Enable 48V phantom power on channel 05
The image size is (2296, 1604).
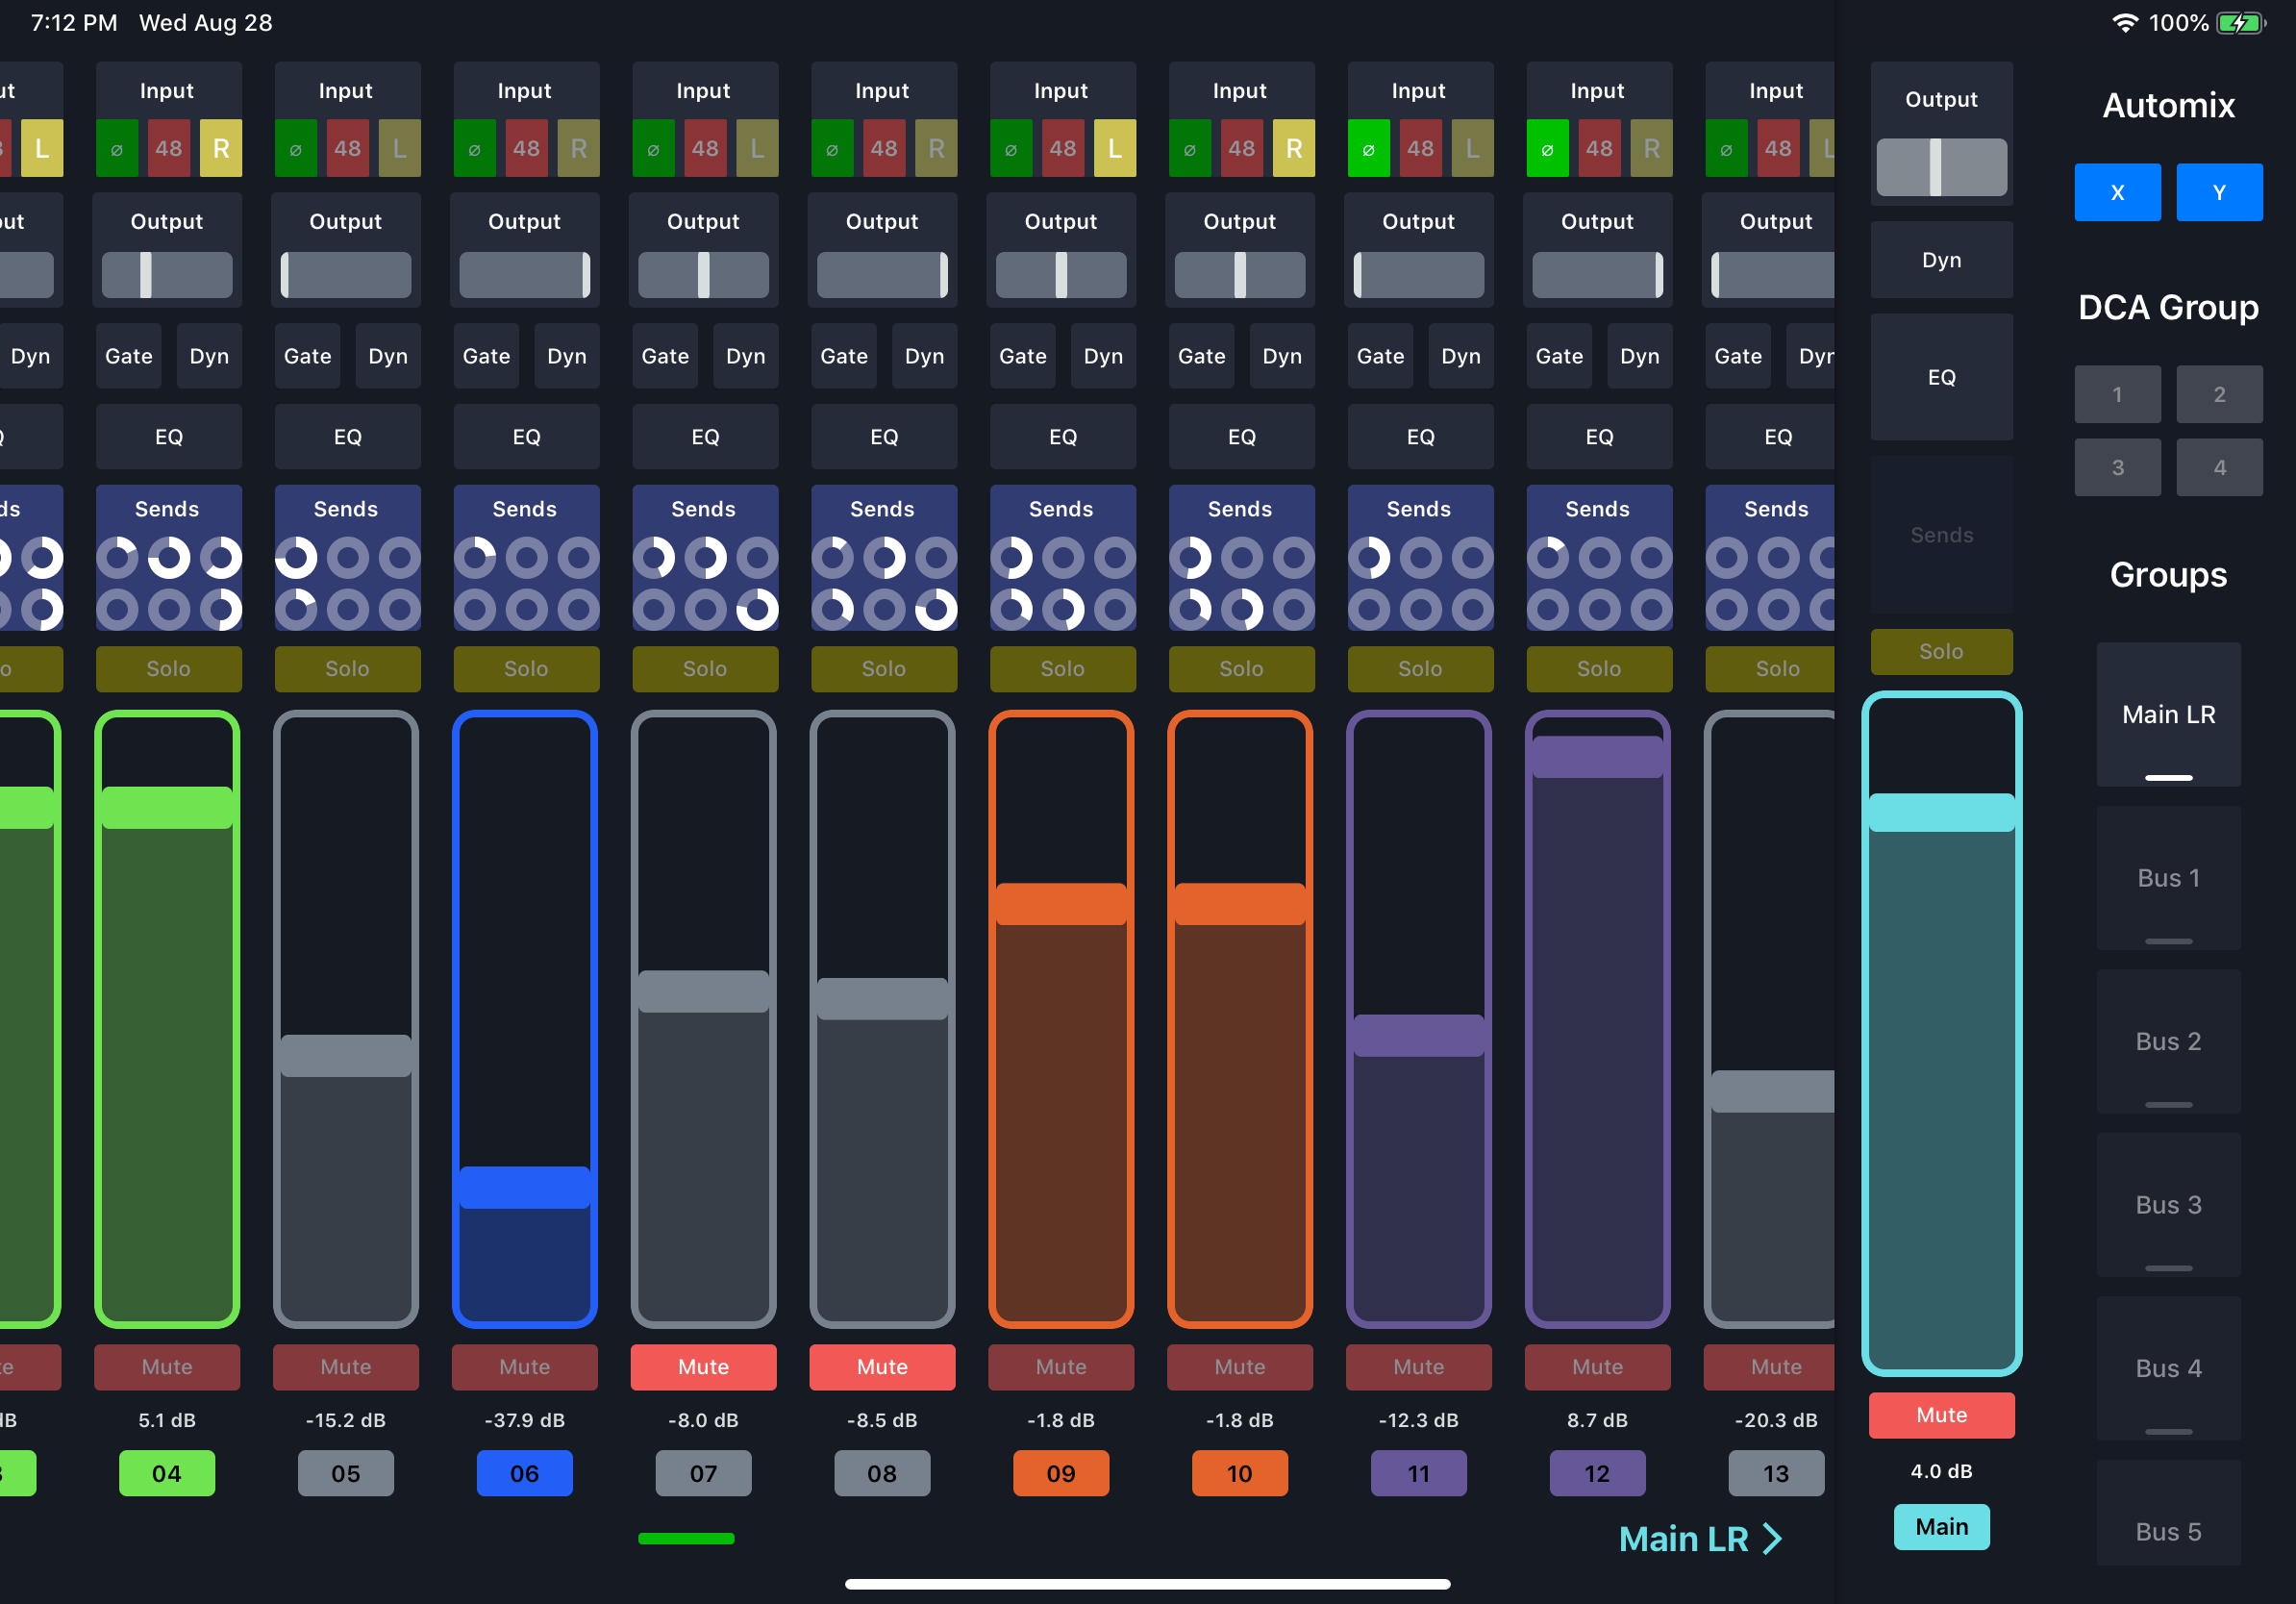347,148
